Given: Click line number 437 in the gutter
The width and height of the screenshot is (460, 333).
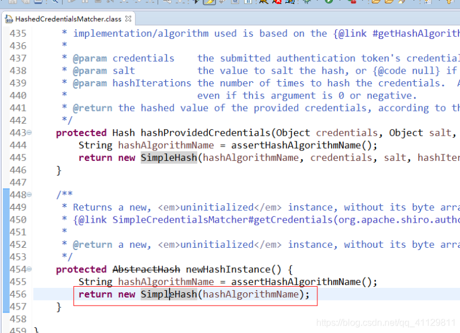Looking at the screenshot, I should click(18, 58).
